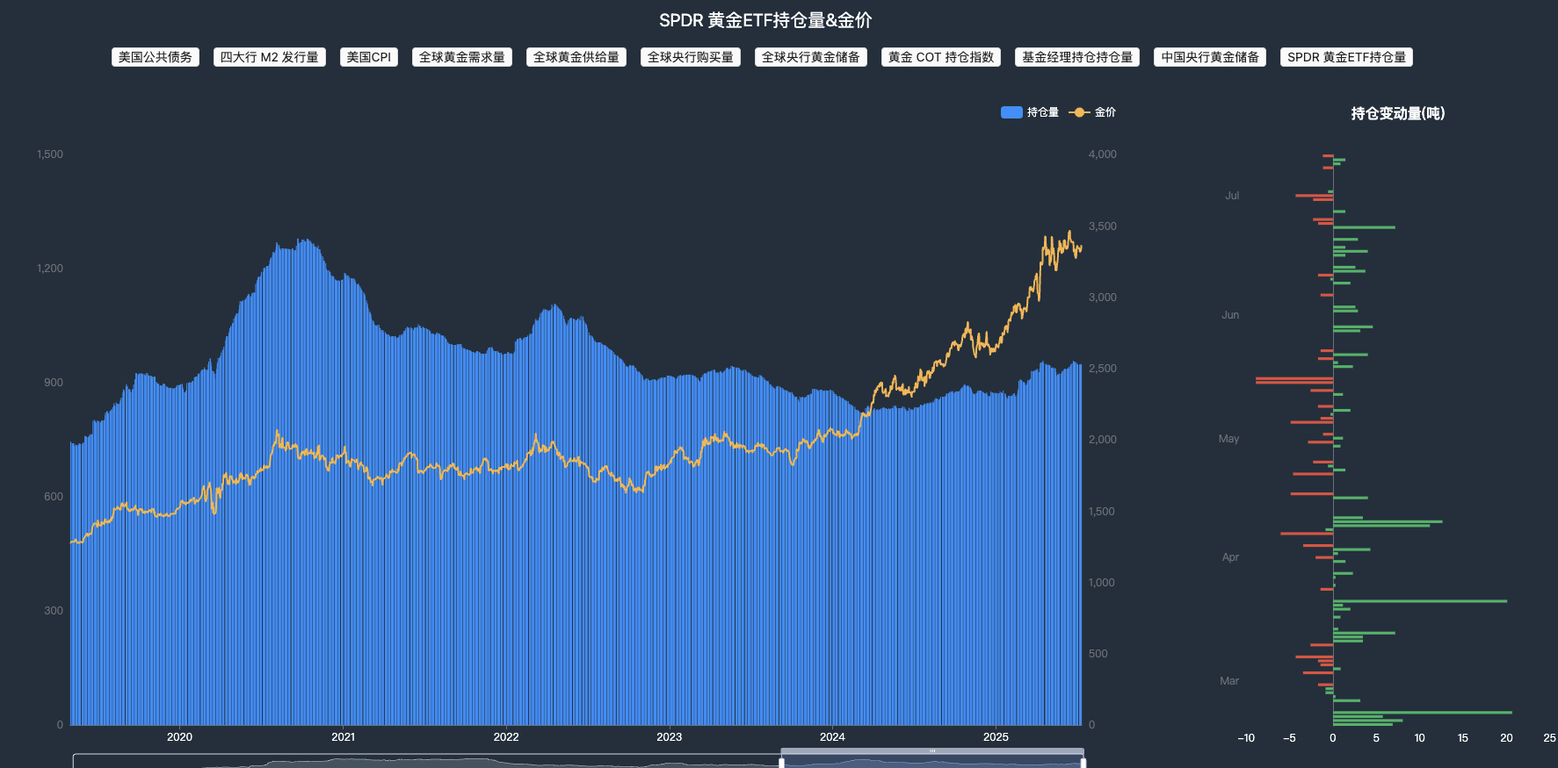The width and height of the screenshot is (1558, 768).
Task: Click the SPDR 黄金ETF持仓量&金价 title
Action: (765, 20)
